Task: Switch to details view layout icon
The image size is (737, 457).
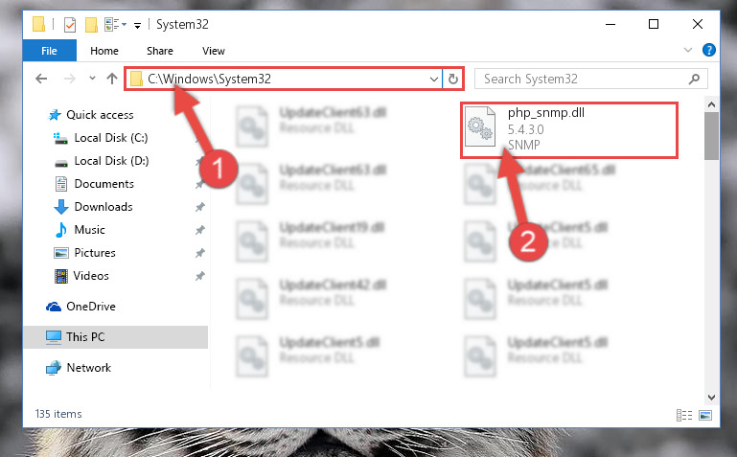Action: click(684, 415)
